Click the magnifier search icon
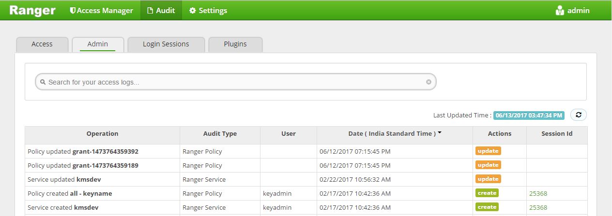Screen dimensions: 612x216 [43, 82]
